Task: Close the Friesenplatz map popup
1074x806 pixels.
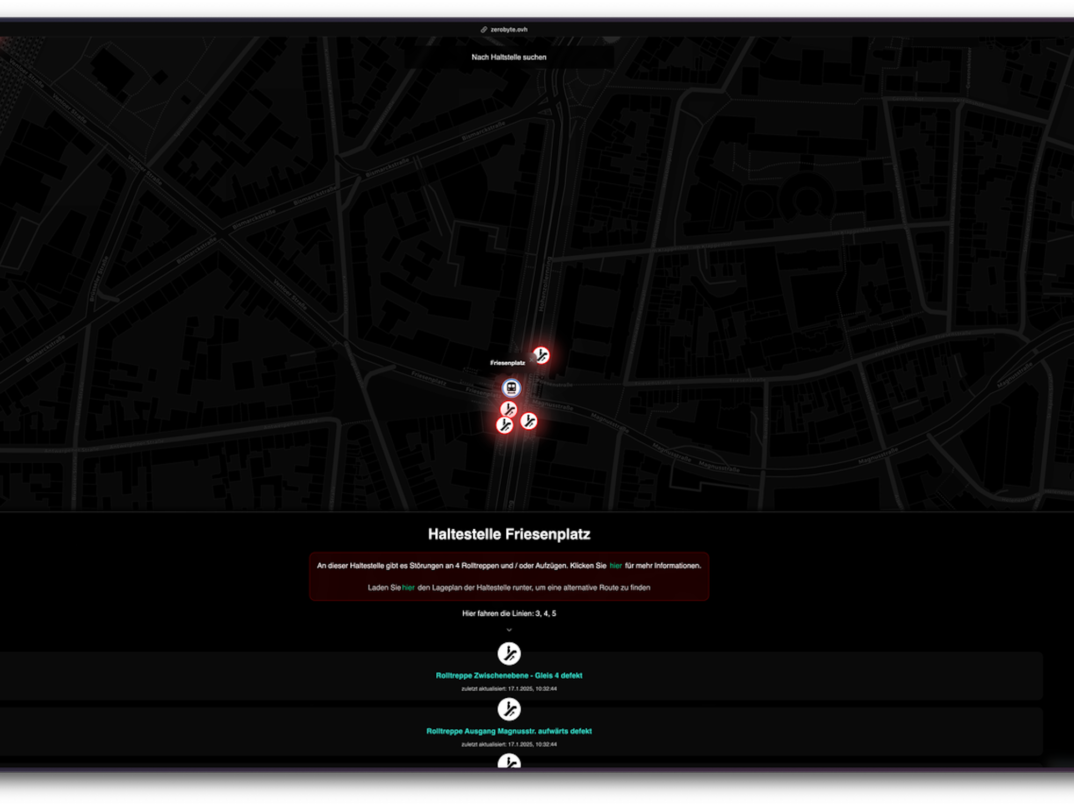Action: (x=532, y=358)
